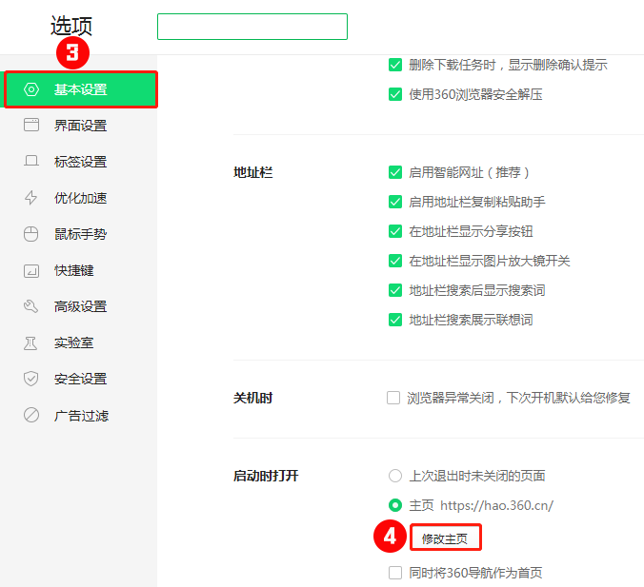Click the 优化加速 lightning icon
Image resolution: width=644 pixels, height=587 pixels.
tap(31, 198)
